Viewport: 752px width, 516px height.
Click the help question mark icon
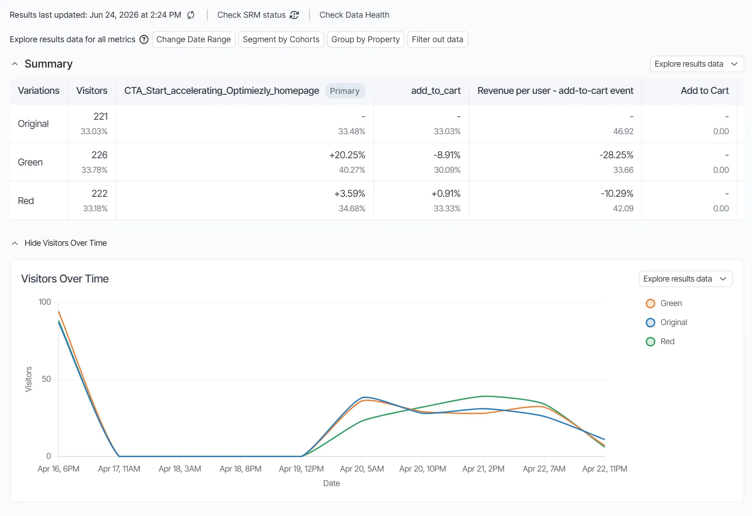click(x=144, y=39)
